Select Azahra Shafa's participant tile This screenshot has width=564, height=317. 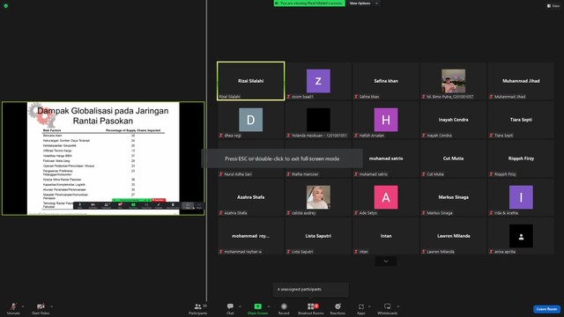coord(250,197)
